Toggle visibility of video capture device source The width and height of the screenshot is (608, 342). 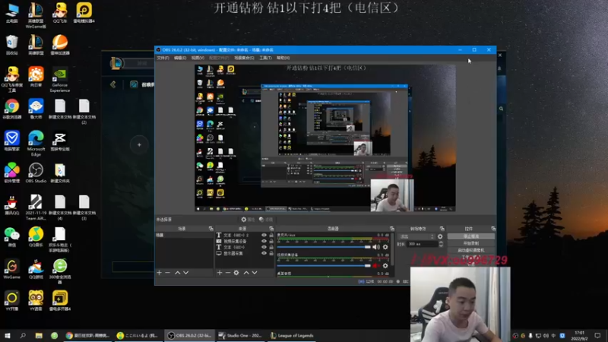[264, 241]
